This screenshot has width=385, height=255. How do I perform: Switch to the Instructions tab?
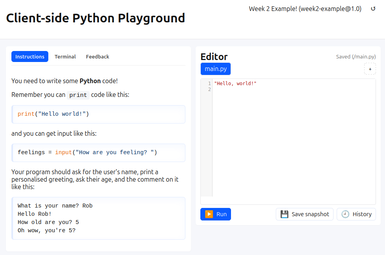(x=30, y=56)
